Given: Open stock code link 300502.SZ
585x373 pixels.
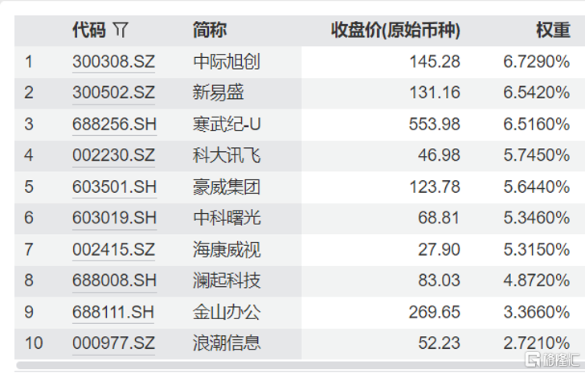Looking at the screenshot, I should tap(113, 92).
